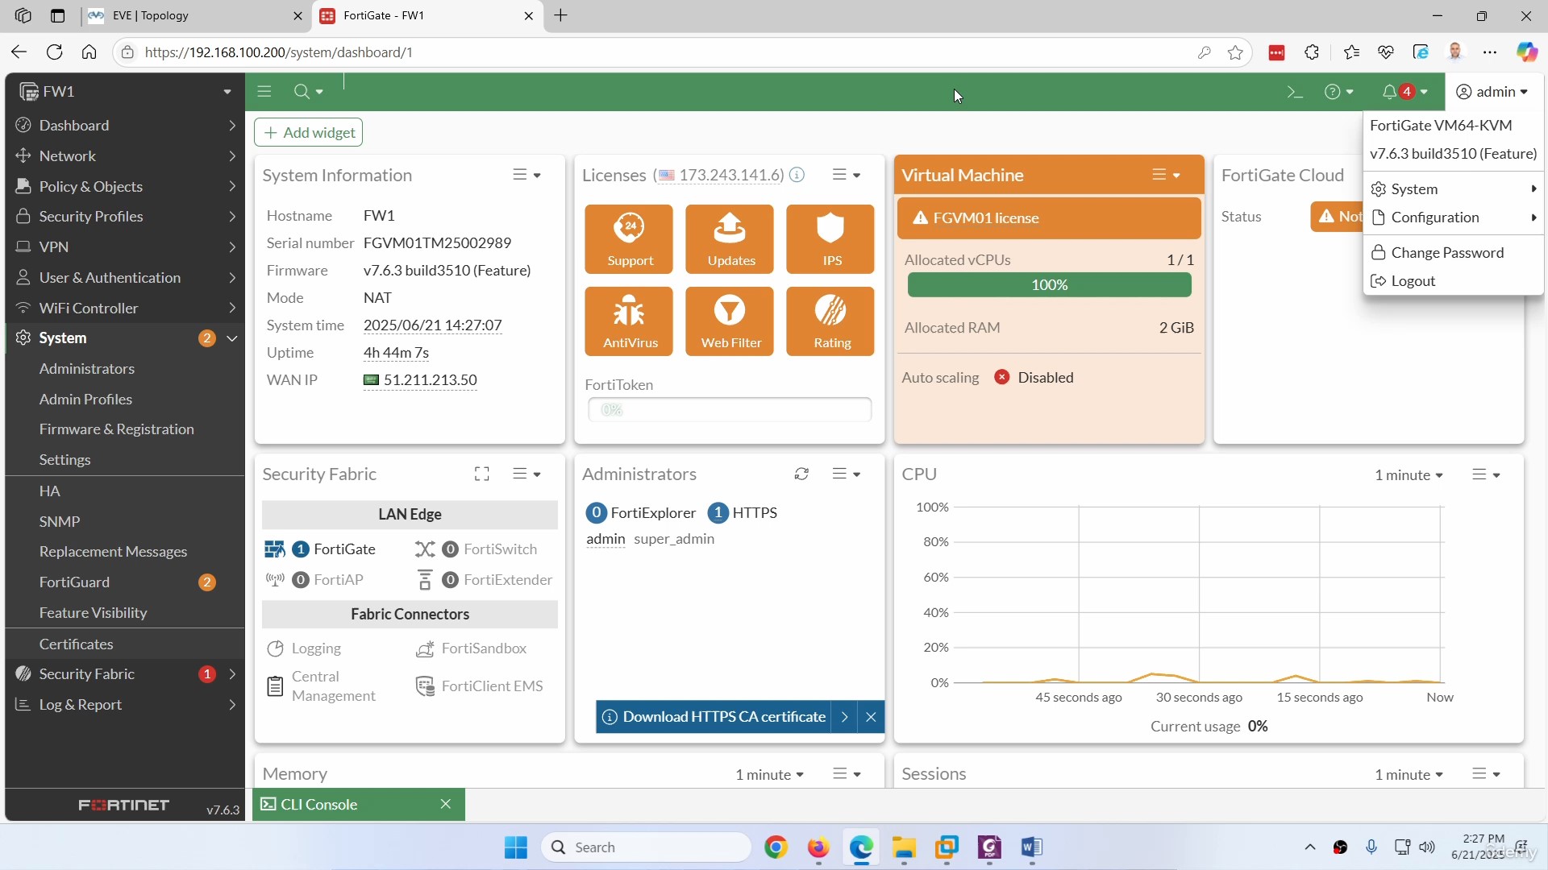Reload the browser page

pos(54,52)
